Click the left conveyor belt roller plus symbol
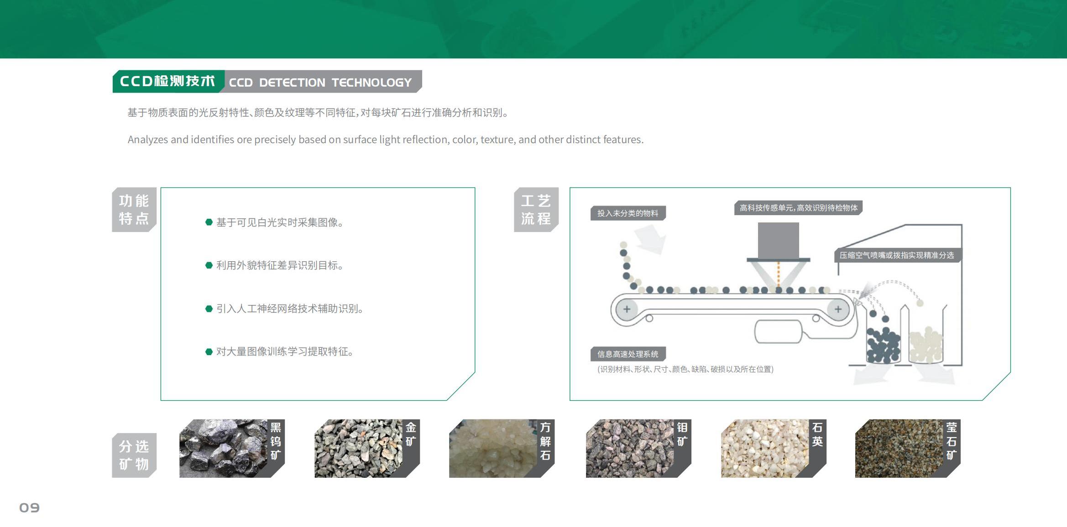This screenshot has width=1067, height=527. pos(627,309)
